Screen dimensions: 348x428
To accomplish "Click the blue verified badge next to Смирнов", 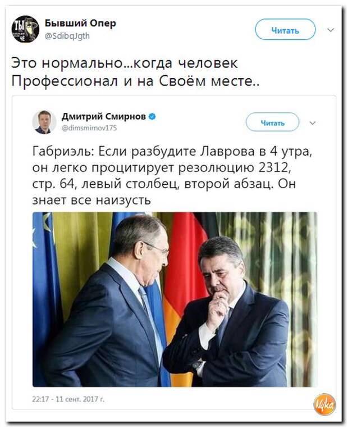I will (152, 117).
